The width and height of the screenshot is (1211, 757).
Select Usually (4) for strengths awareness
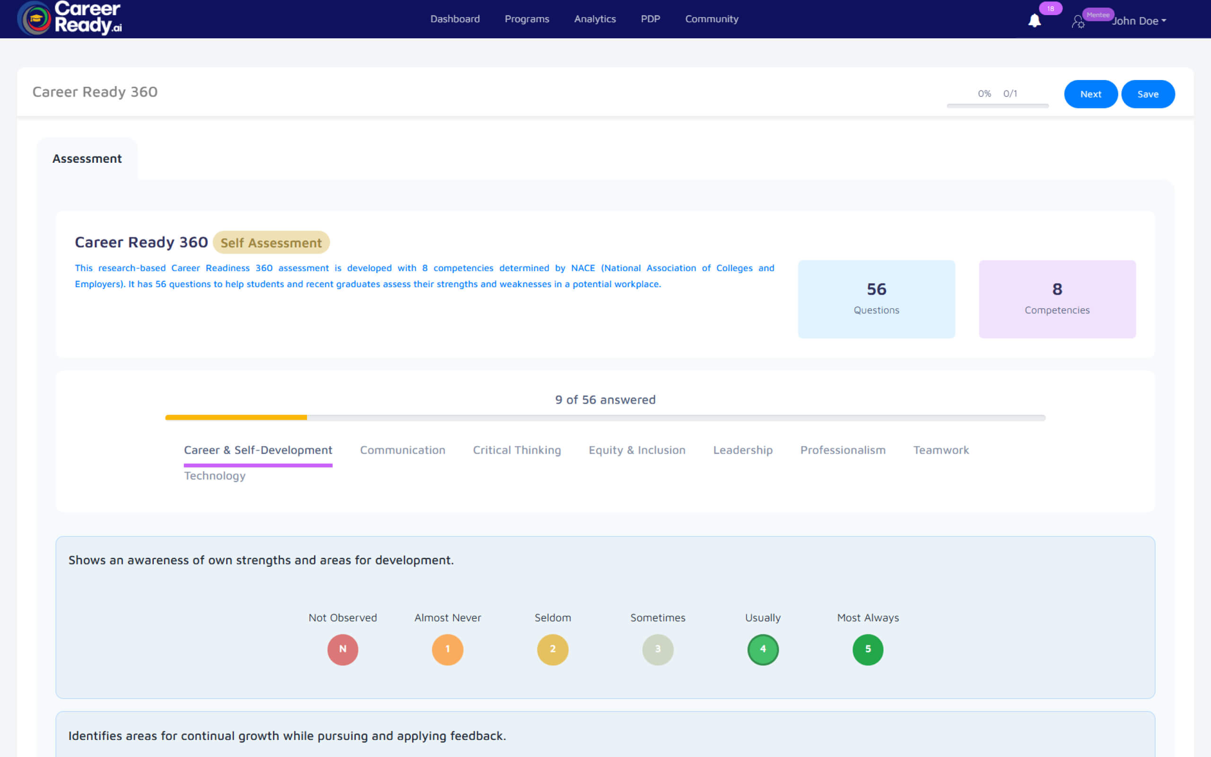pos(763,649)
